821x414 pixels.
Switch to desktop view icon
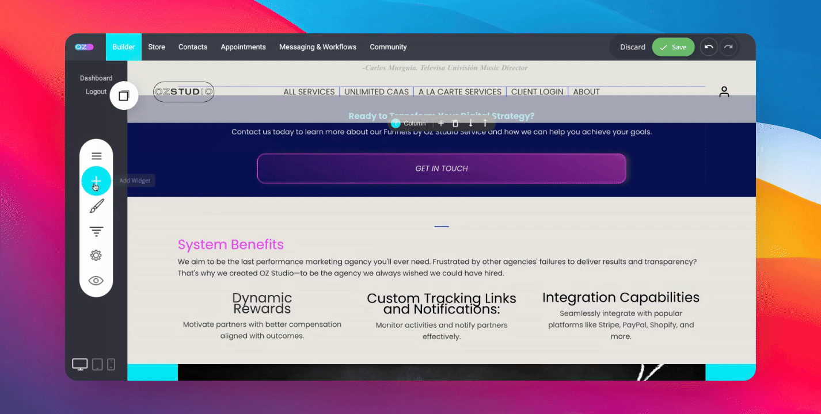[x=79, y=364]
